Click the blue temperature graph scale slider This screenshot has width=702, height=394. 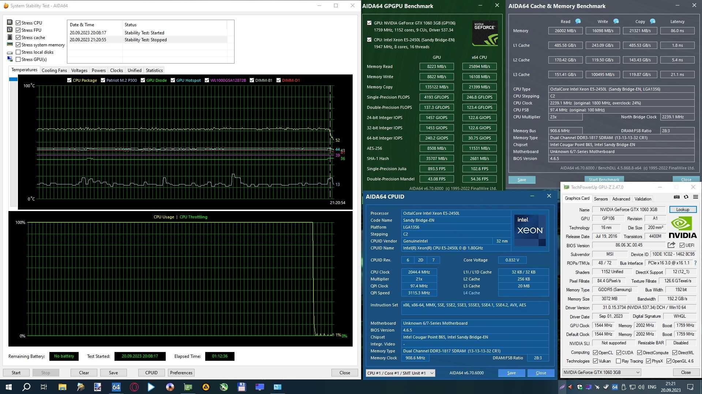tap(13, 79)
